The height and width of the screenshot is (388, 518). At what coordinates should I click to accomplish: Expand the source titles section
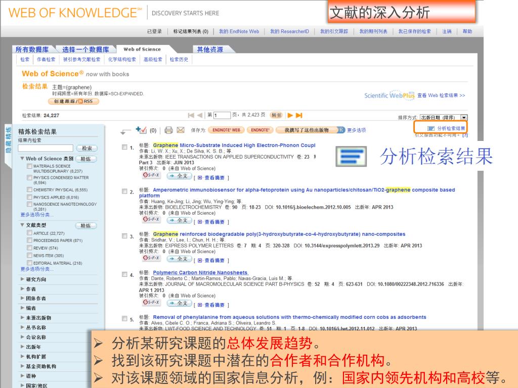click(22, 318)
